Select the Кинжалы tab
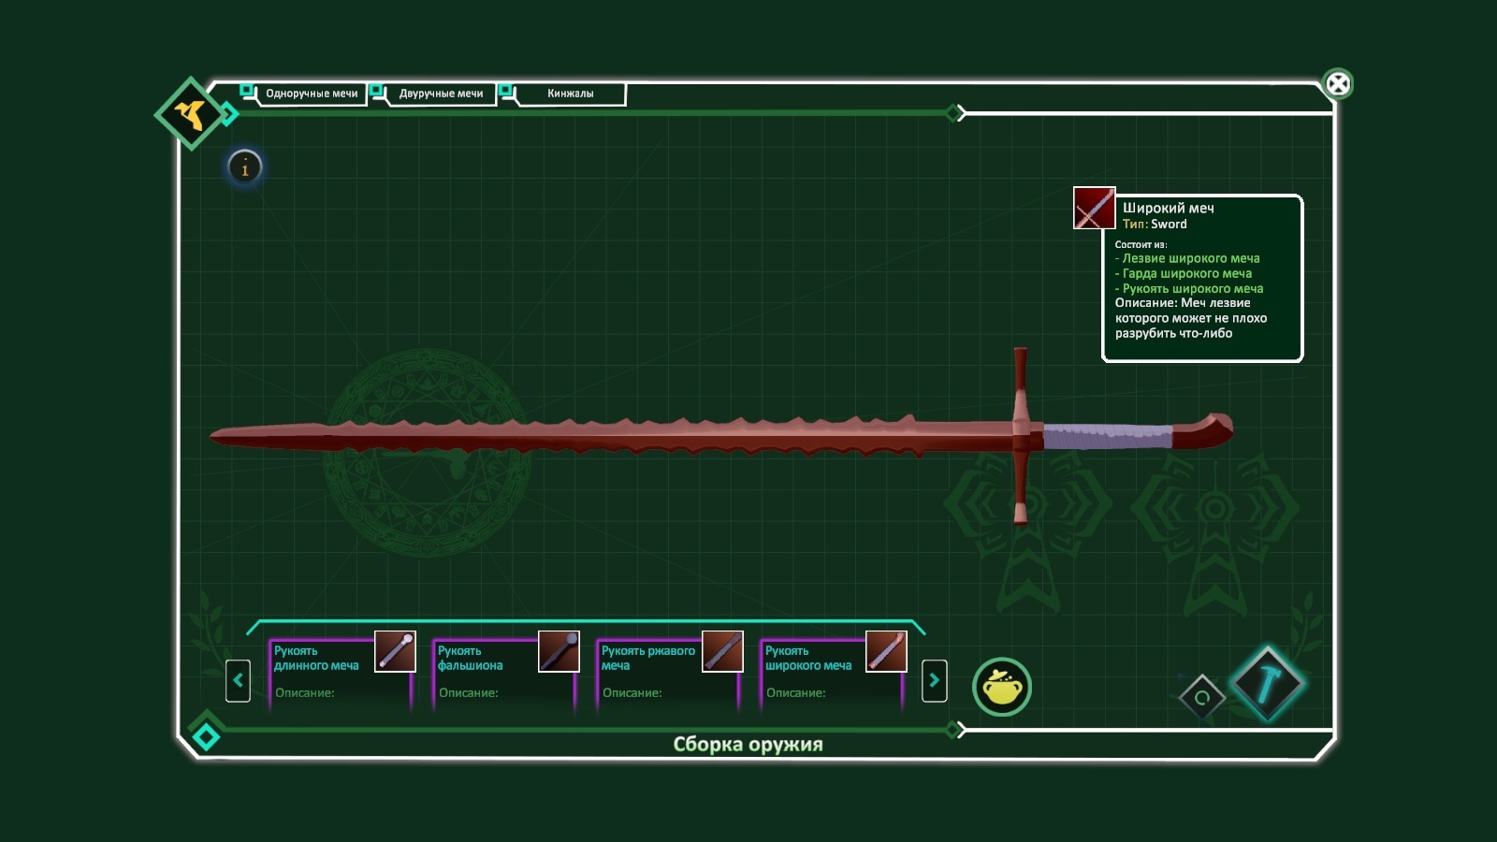This screenshot has width=1497, height=842. pos(570,94)
